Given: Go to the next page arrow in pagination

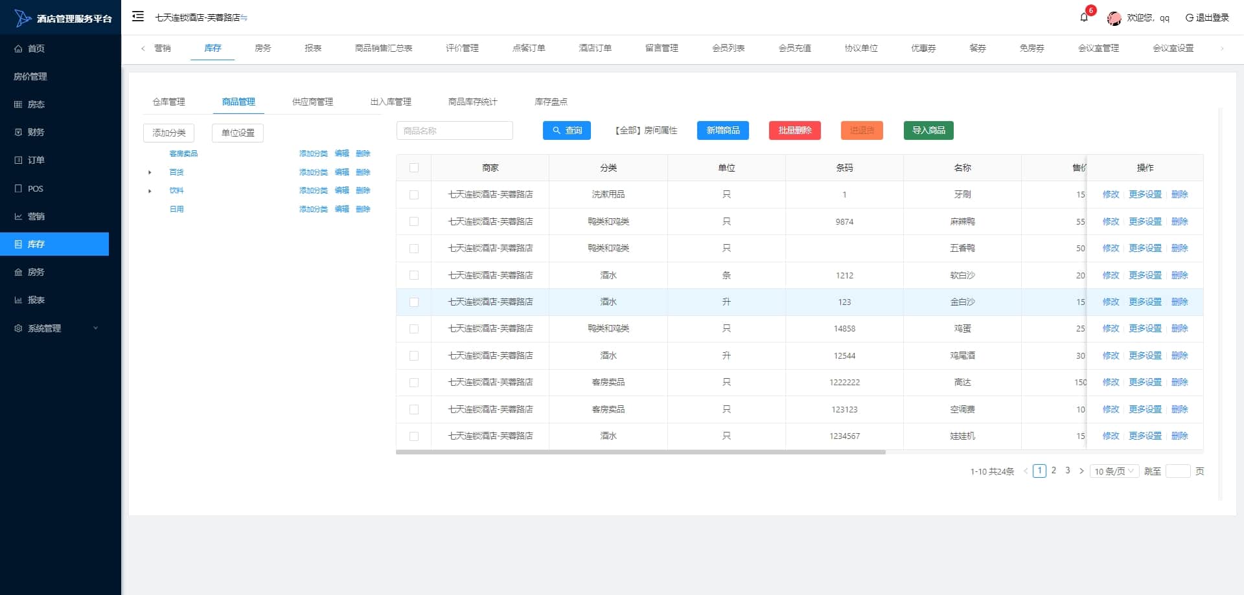Looking at the screenshot, I should tap(1081, 471).
